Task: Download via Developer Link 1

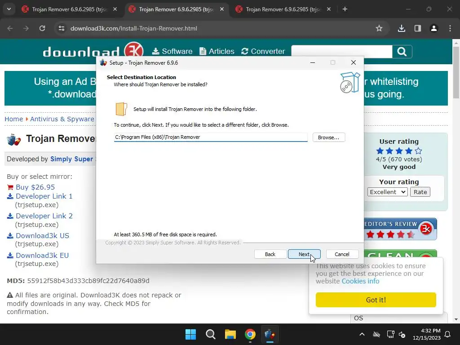Action: pos(44,196)
